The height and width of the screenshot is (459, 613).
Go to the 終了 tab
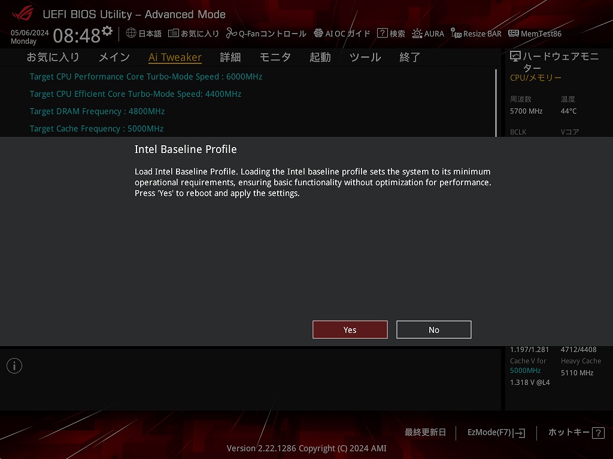pos(409,57)
